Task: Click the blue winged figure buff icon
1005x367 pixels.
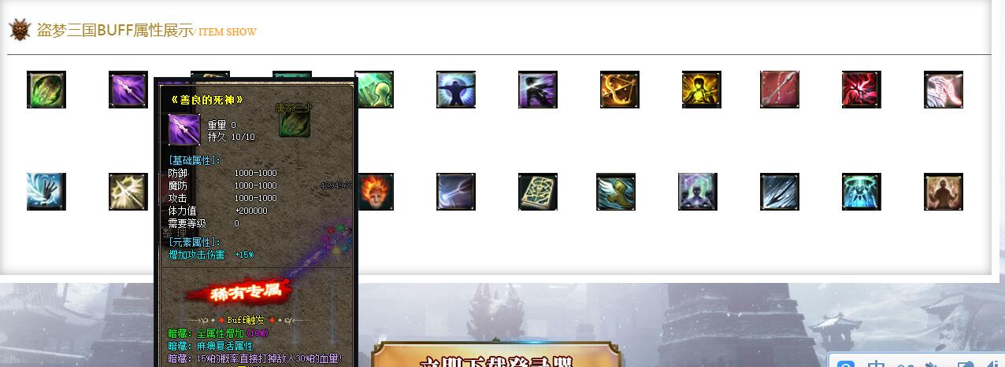Action: (456, 90)
